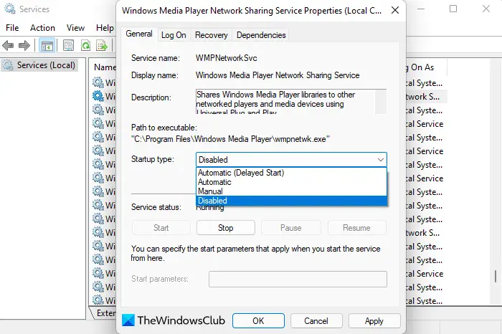Click the WMPNetworkSvc service name text
502x334 pixels.
[x=227, y=58]
